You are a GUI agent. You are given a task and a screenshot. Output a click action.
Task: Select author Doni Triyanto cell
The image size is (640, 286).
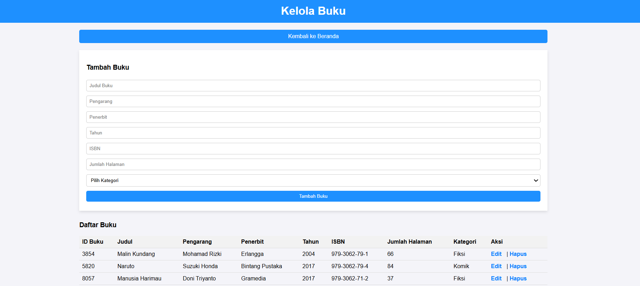[199, 278]
